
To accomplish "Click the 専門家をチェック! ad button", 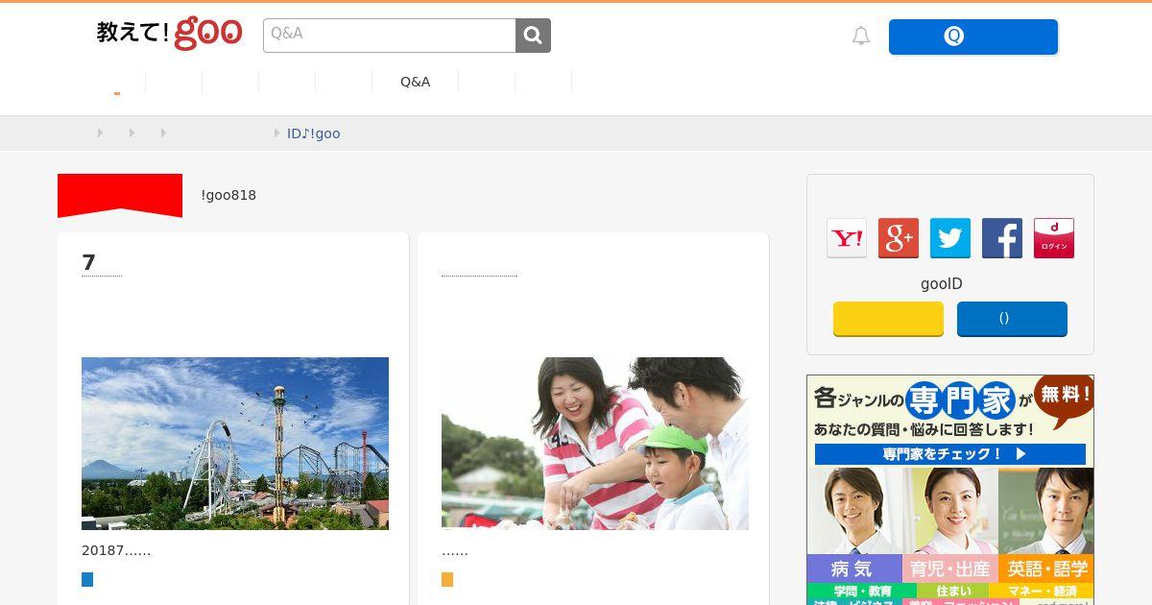I will [x=950, y=454].
